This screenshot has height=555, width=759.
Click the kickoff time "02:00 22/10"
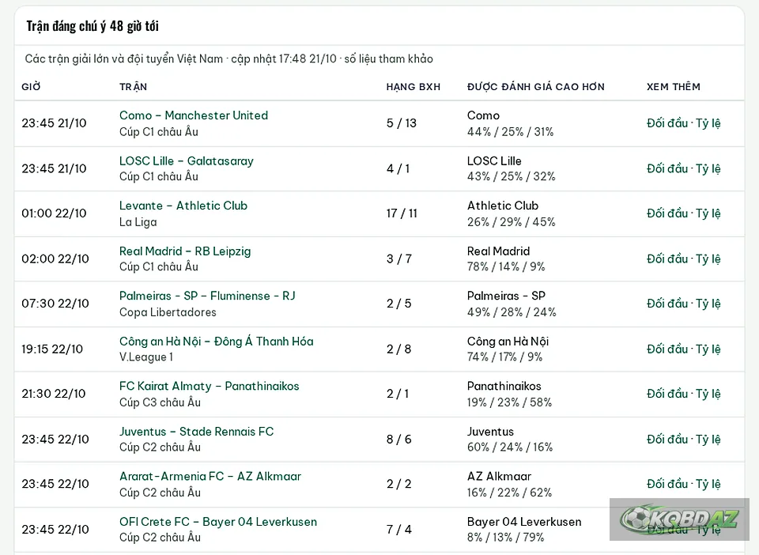click(x=55, y=259)
